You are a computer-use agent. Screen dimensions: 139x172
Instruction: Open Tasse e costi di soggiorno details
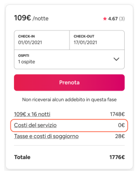(46, 136)
